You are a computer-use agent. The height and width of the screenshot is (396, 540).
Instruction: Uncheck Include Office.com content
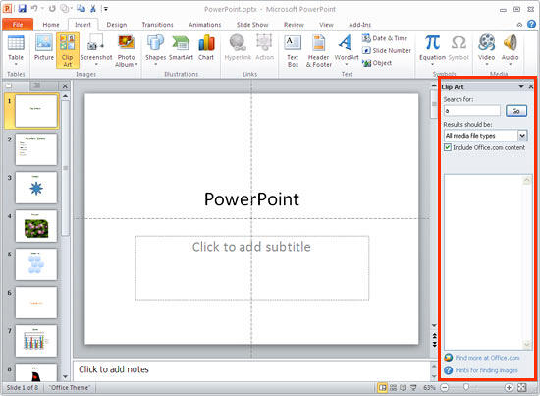448,147
